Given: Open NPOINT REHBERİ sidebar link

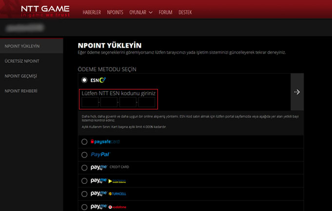Looking at the screenshot, I should pos(21,91).
